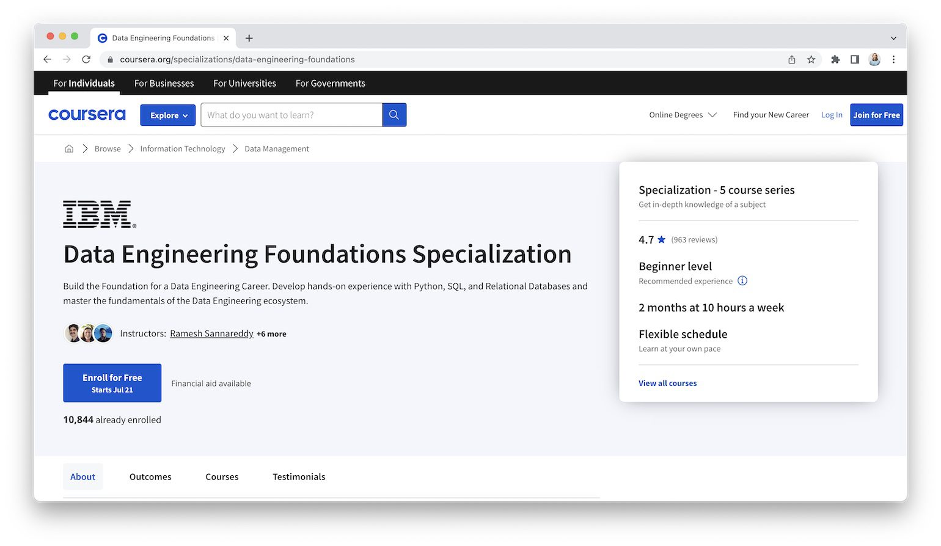The width and height of the screenshot is (941, 546).
Task: Open the tab search chevron
Action: point(893,38)
